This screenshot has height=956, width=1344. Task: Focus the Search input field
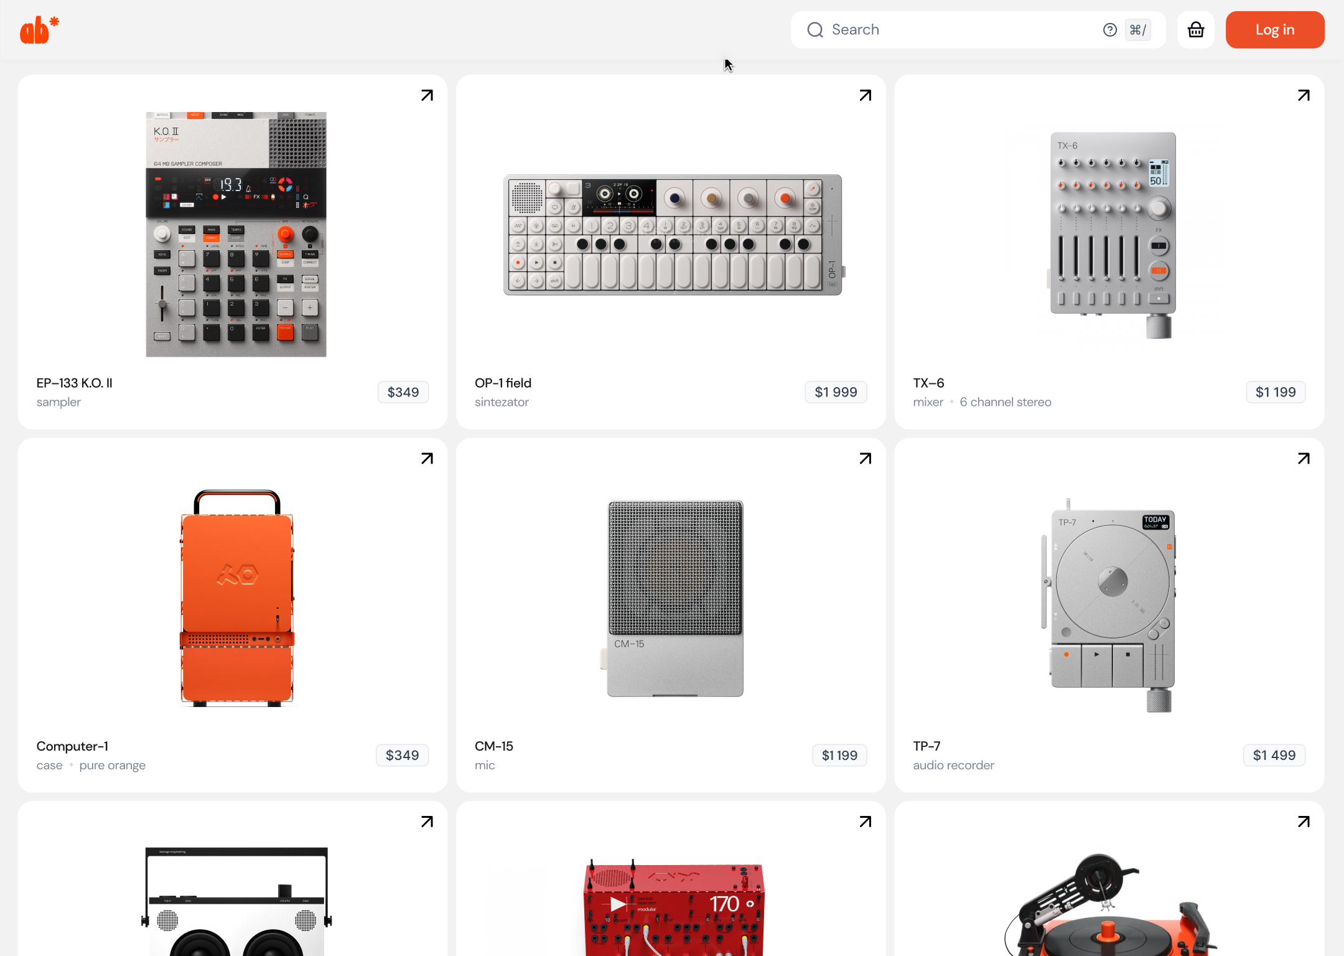[978, 30]
